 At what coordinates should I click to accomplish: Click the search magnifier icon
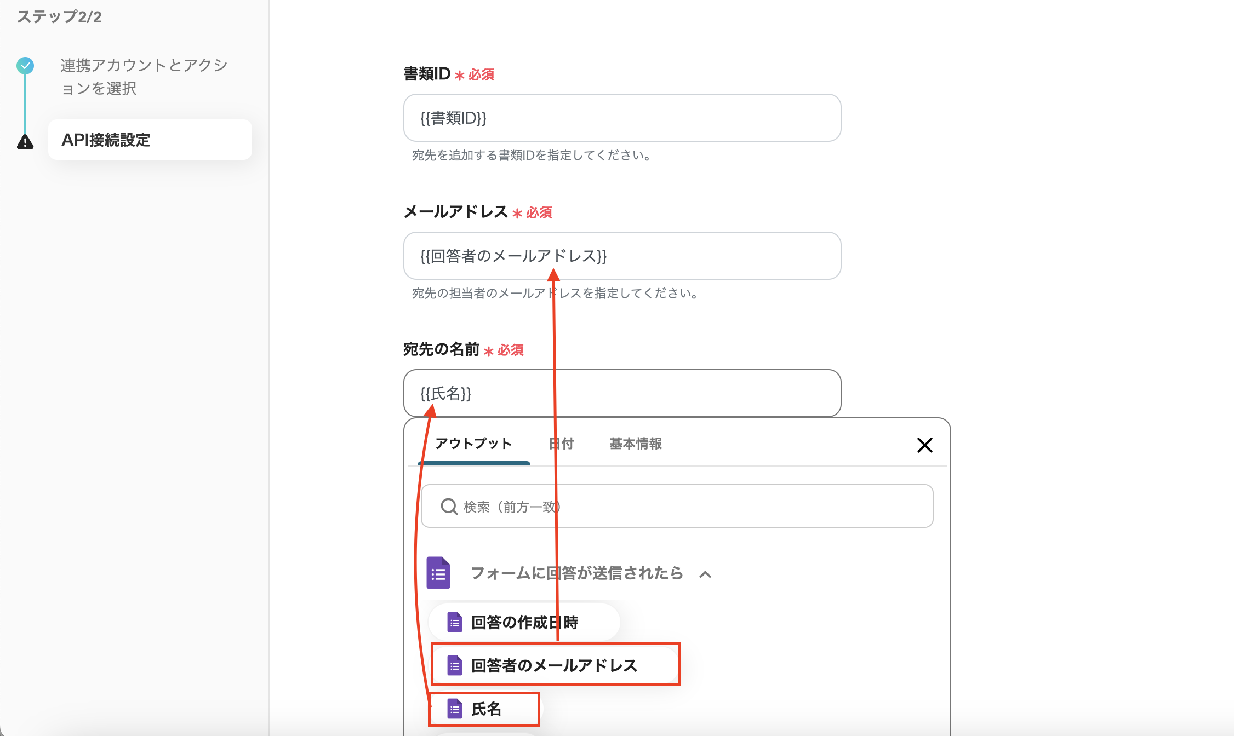(449, 507)
